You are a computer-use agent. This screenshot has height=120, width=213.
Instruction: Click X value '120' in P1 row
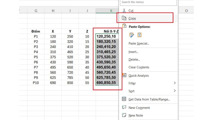pos(53,37)
